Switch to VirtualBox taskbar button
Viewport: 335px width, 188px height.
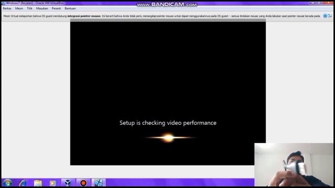[x=68, y=183]
